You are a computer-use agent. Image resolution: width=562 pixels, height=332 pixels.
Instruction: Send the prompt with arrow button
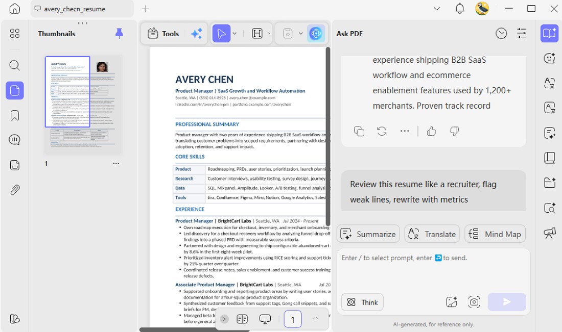click(507, 302)
